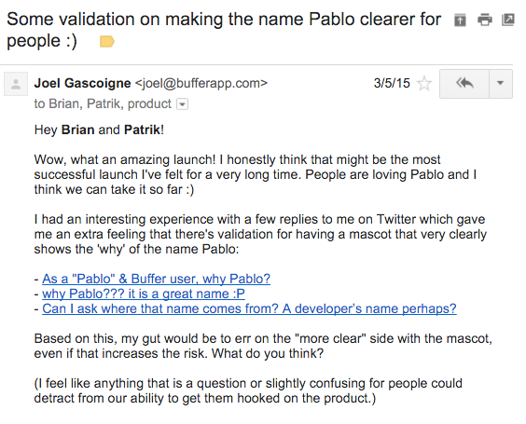Open the More options arrow beside reply

pos(501,84)
